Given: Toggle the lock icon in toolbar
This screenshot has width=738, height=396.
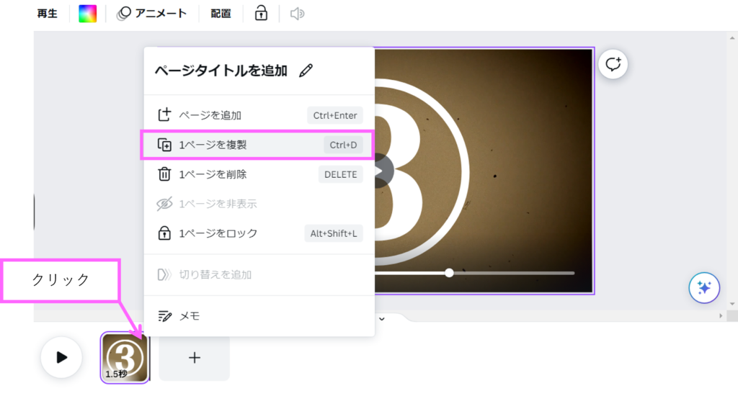Looking at the screenshot, I should tap(261, 14).
